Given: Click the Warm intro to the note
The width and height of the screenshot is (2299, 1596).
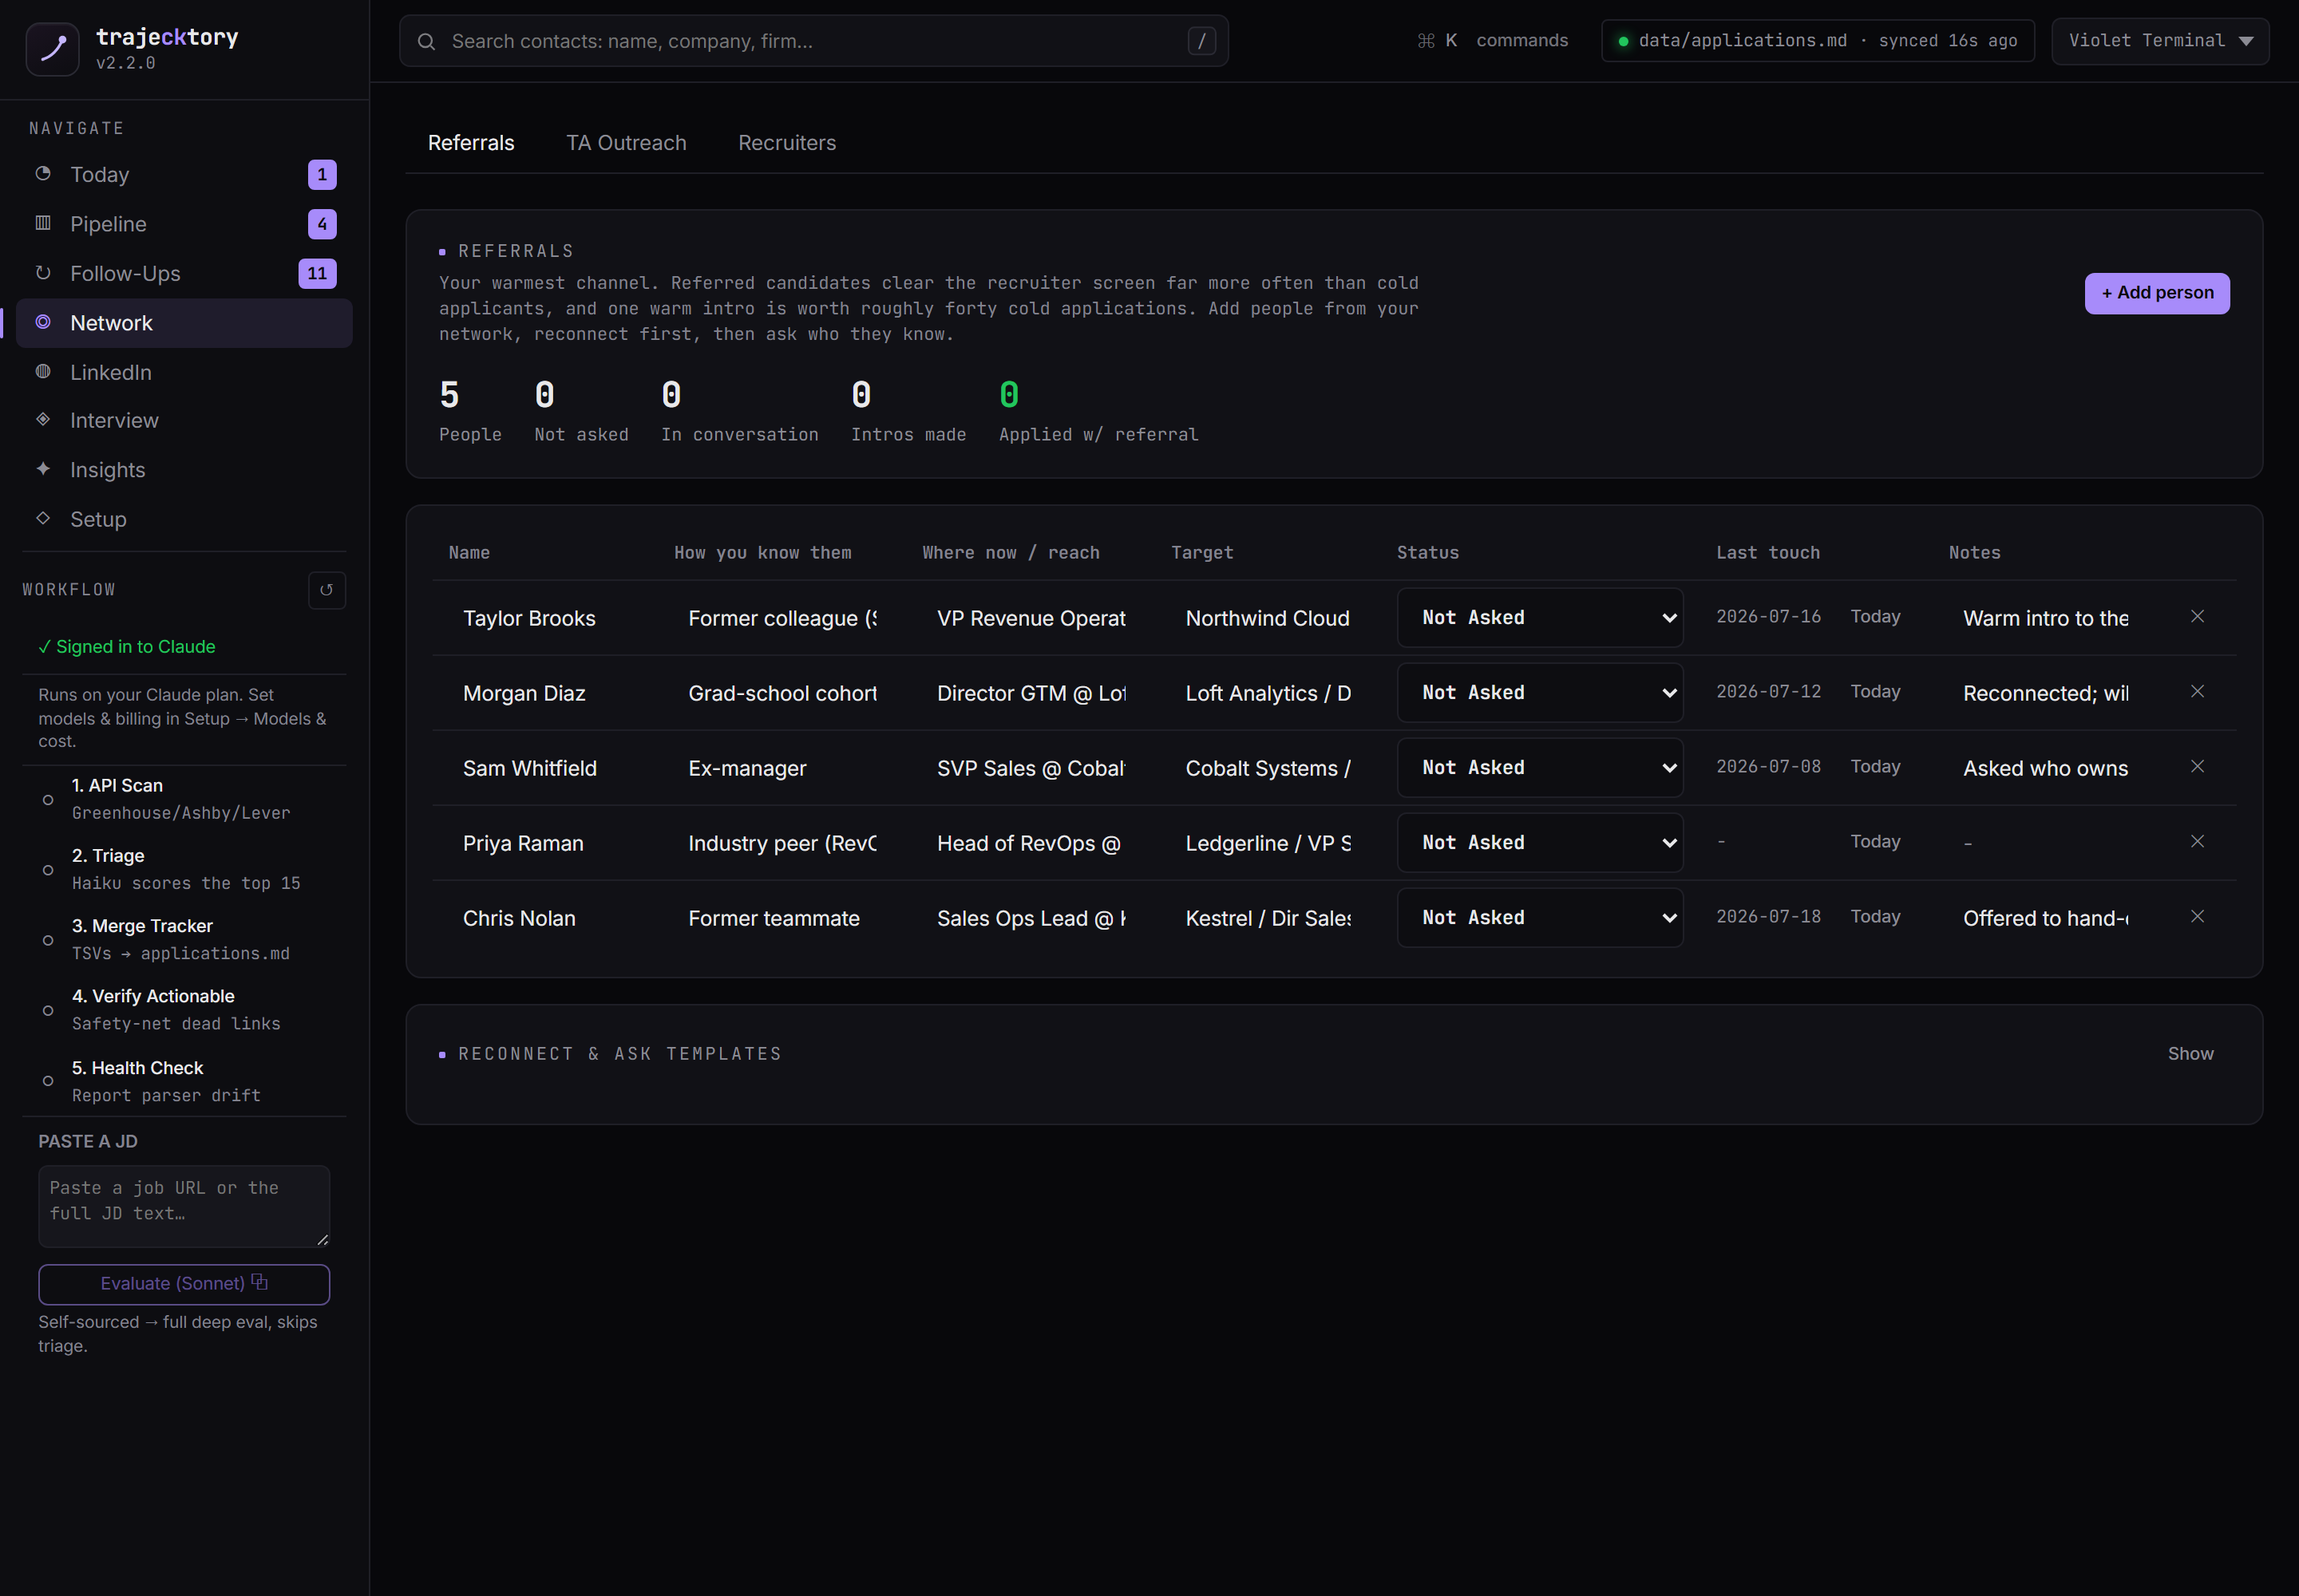Looking at the screenshot, I should [x=2045, y=618].
